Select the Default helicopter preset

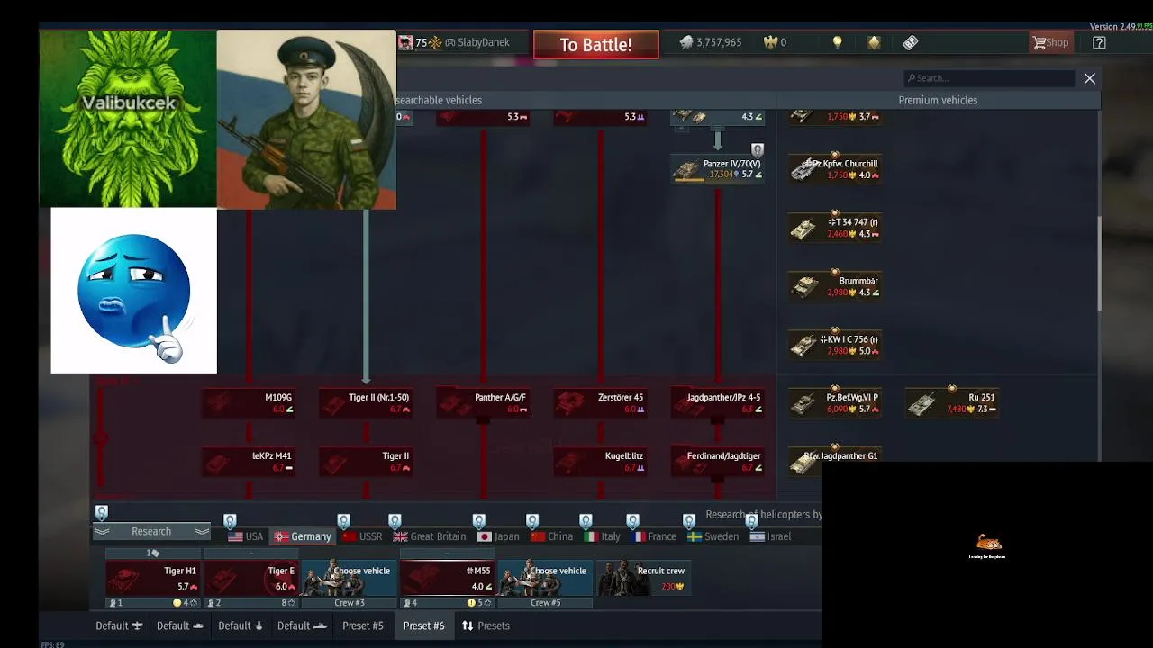241,625
